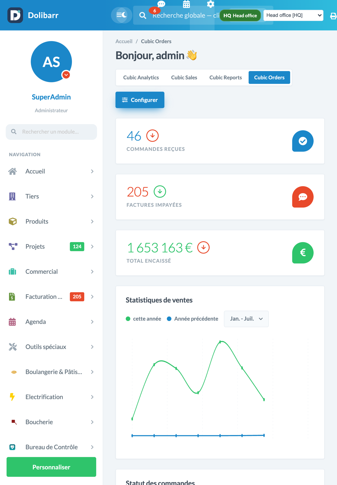Switch to the Cubic Analytics tab

pyautogui.click(x=141, y=78)
